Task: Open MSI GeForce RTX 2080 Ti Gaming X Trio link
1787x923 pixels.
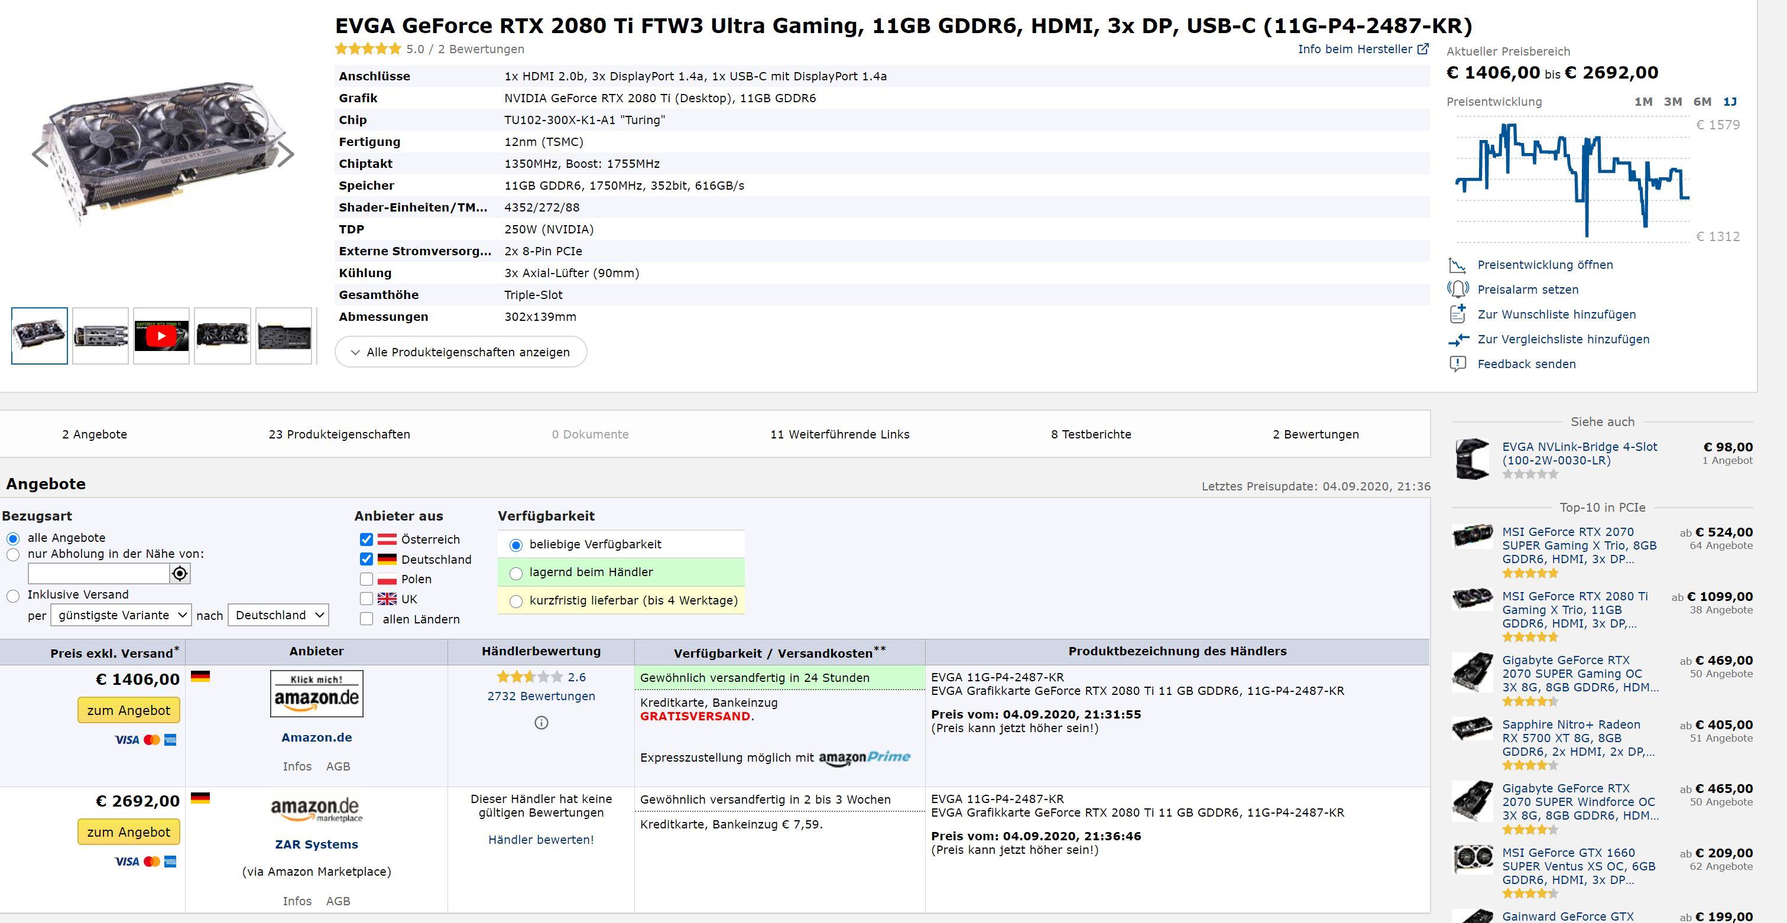Action: point(1575,610)
